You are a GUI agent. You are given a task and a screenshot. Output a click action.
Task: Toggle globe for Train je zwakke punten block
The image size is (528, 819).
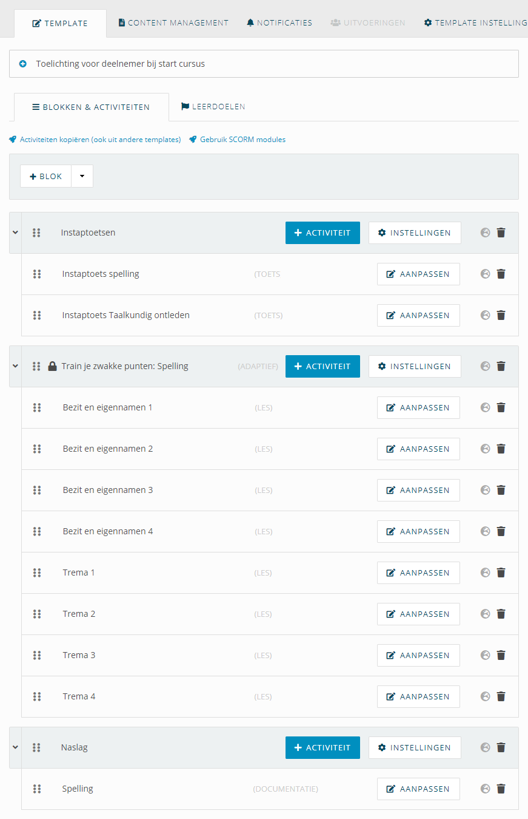tap(485, 366)
